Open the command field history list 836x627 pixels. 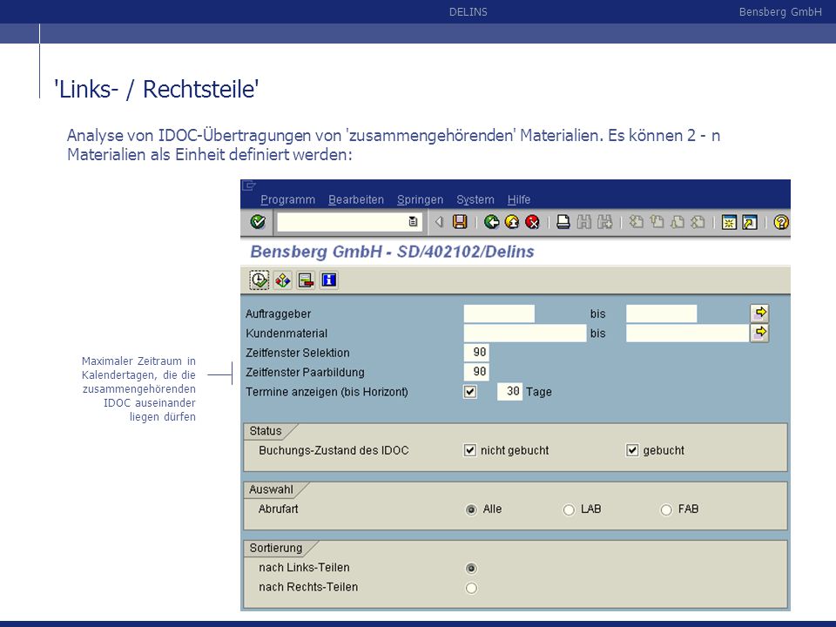point(413,222)
